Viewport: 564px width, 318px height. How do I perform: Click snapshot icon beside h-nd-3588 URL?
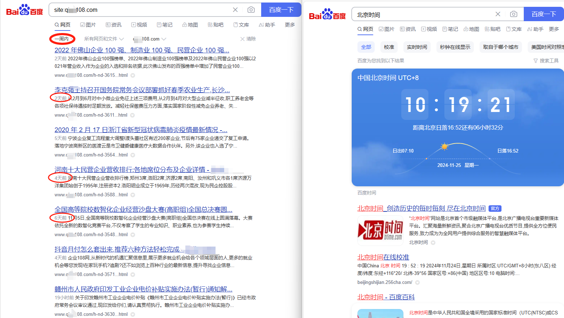point(133,195)
